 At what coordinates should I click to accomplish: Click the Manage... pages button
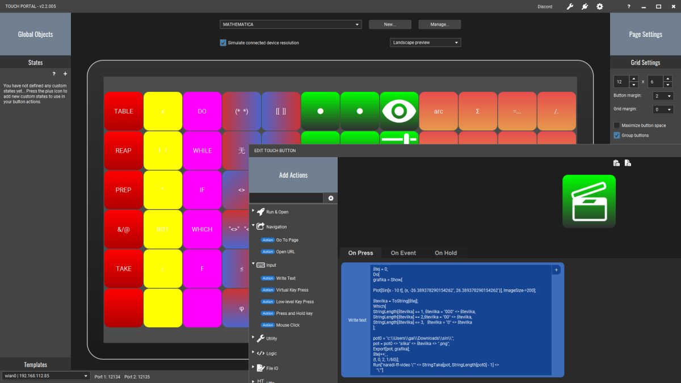click(x=440, y=24)
